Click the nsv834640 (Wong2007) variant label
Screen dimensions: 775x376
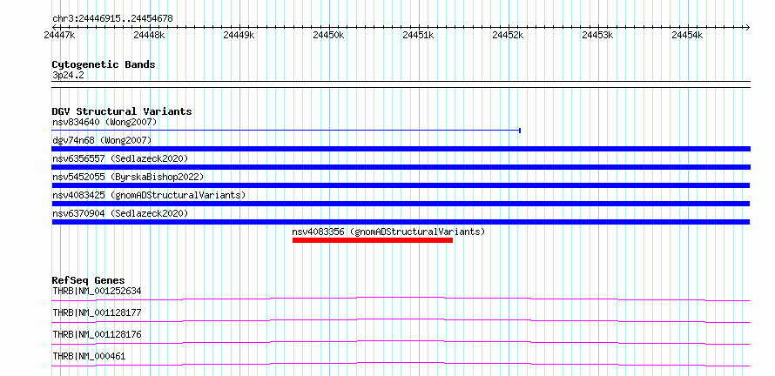coord(104,122)
